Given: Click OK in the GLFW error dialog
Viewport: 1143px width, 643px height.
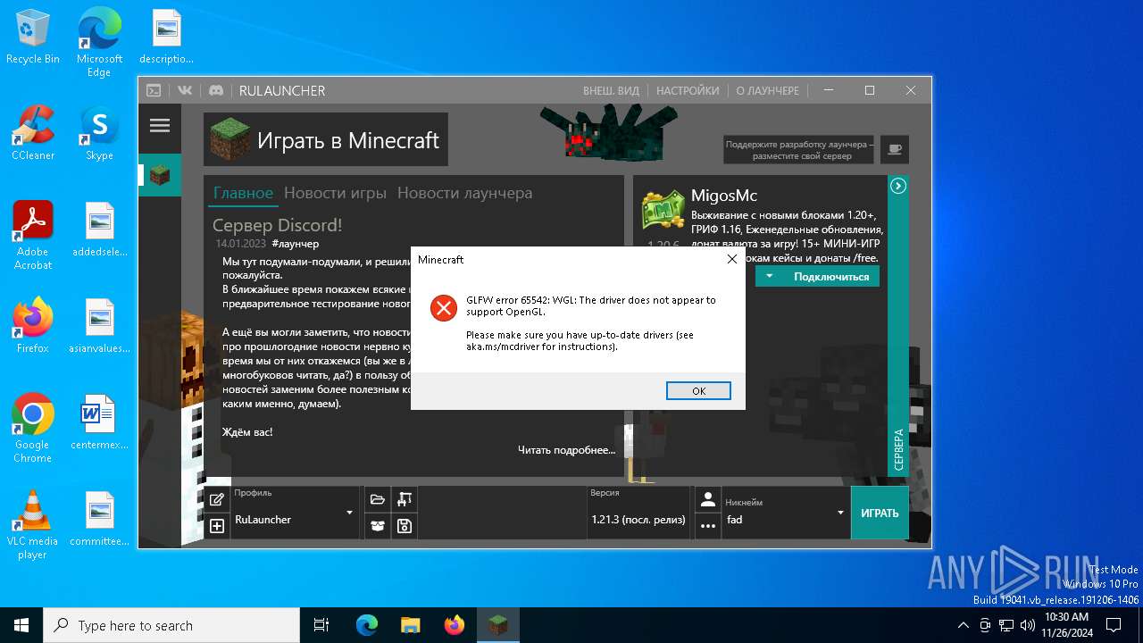Looking at the screenshot, I should [698, 390].
